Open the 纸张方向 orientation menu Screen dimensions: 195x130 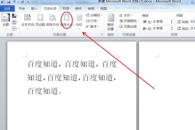(53, 21)
